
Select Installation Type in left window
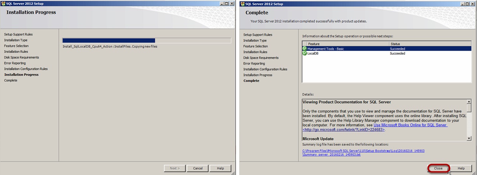click(x=16, y=40)
